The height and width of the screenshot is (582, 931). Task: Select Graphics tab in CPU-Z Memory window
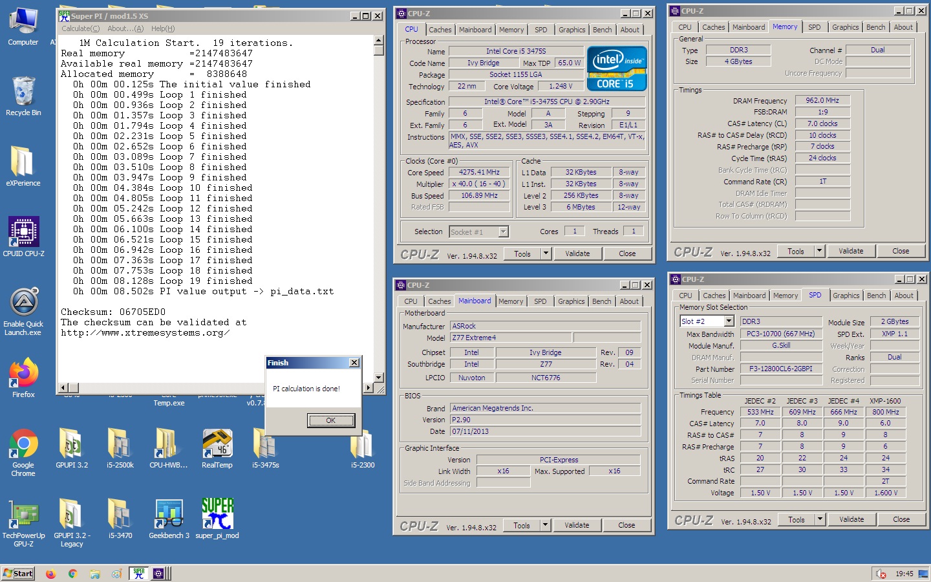[846, 27]
